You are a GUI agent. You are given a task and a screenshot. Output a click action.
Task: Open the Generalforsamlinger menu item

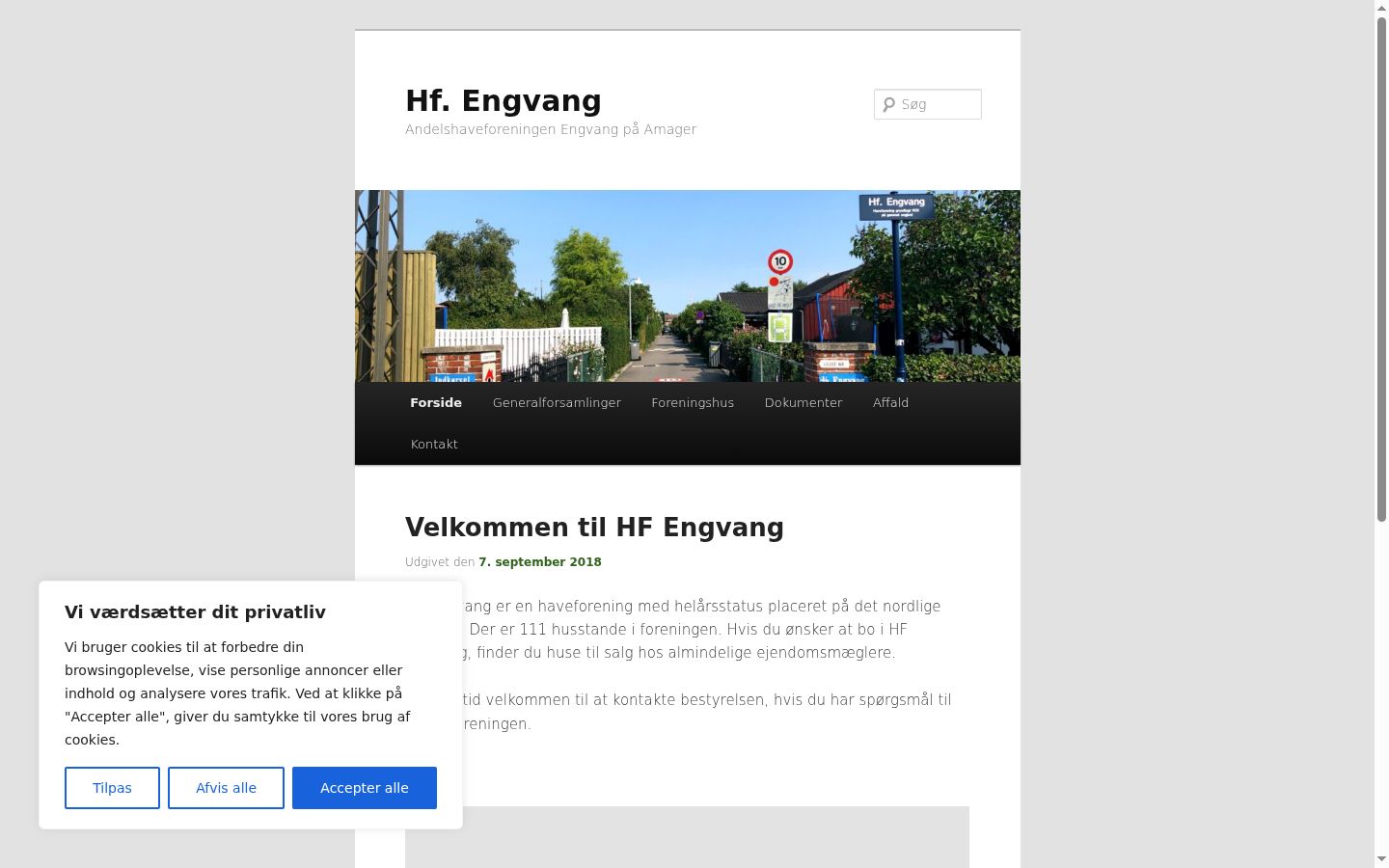point(557,403)
